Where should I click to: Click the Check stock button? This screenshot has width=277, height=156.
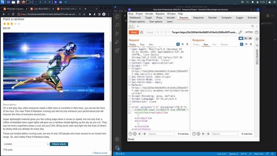click(59, 144)
